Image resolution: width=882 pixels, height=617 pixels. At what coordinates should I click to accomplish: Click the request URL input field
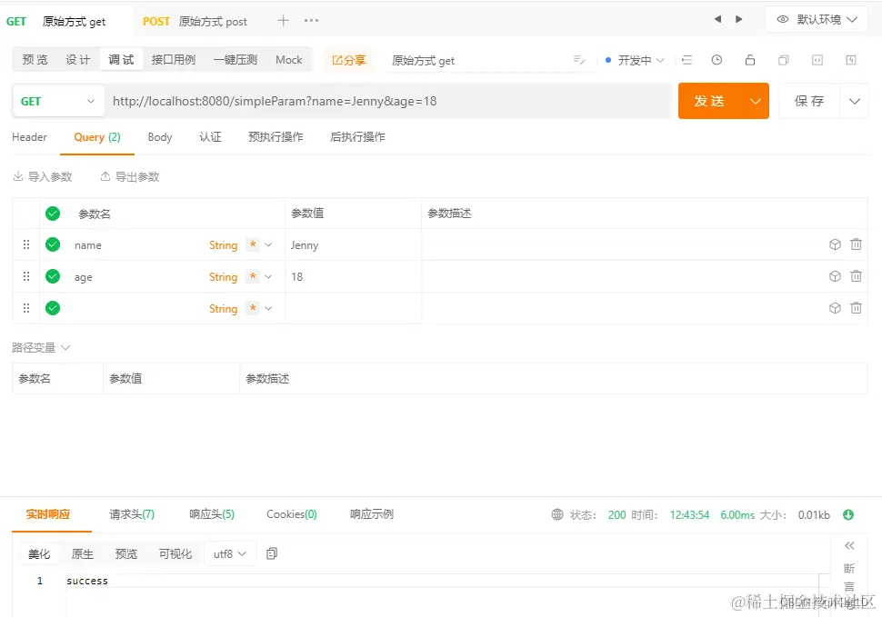(388, 101)
